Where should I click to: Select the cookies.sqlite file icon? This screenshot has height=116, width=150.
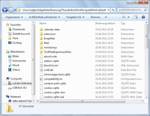coord(41,88)
